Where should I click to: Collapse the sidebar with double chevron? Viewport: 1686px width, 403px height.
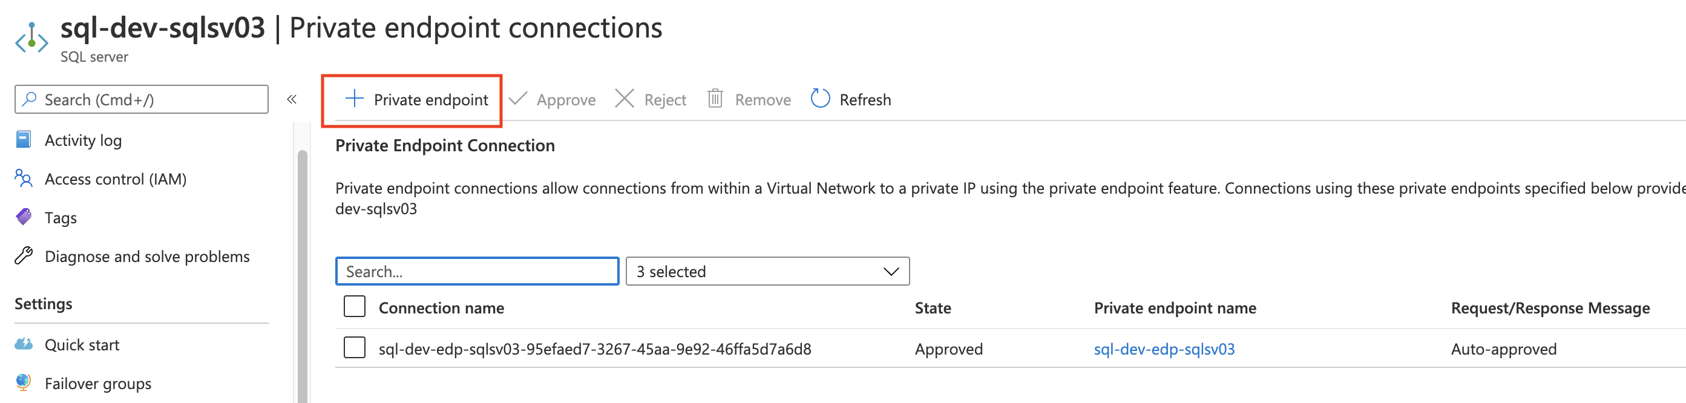(x=292, y=99)
